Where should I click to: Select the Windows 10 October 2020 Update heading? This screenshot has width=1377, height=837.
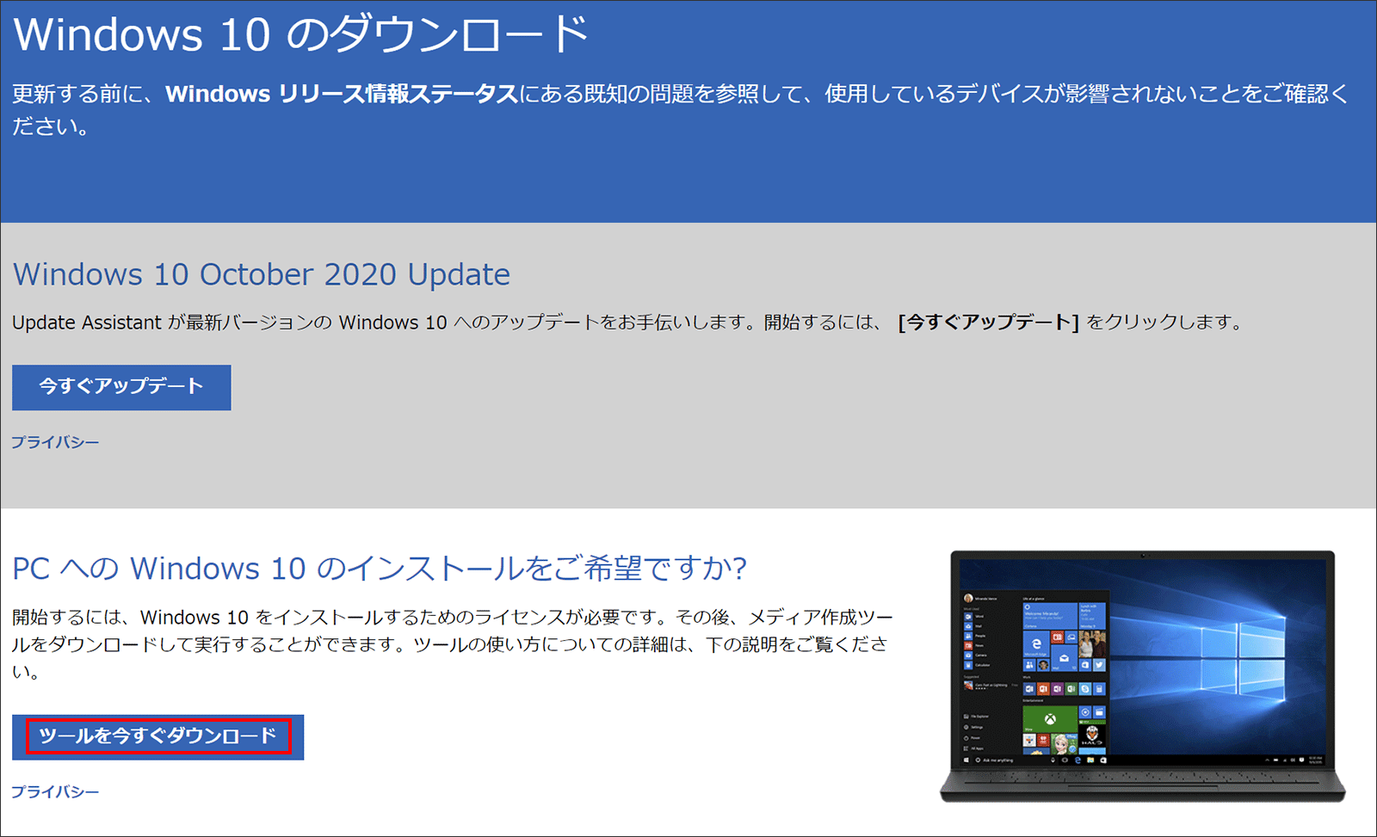pyautogui.click(x=262, y=274)
